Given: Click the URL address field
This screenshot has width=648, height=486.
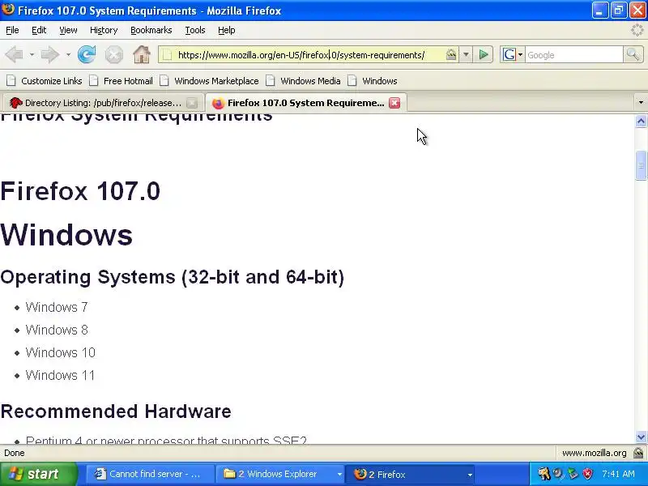Looking at the screenshot, I should (x=309, y=54).
